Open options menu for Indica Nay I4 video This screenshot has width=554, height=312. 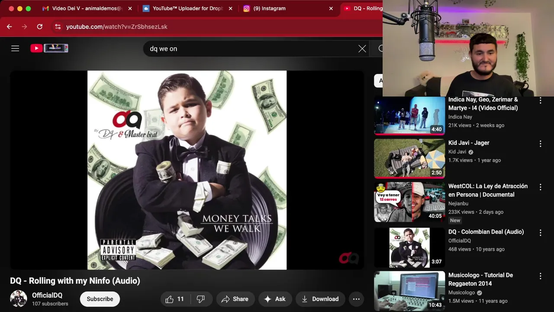pos(540,101)
